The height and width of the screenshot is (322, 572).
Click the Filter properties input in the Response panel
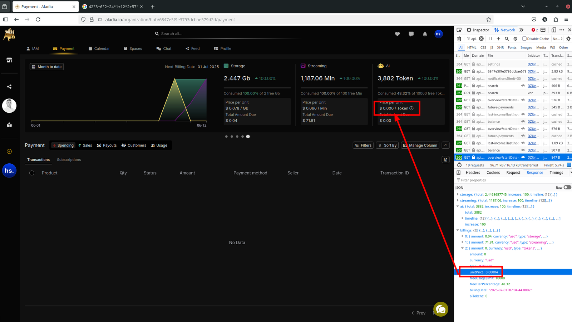(513, 180)
